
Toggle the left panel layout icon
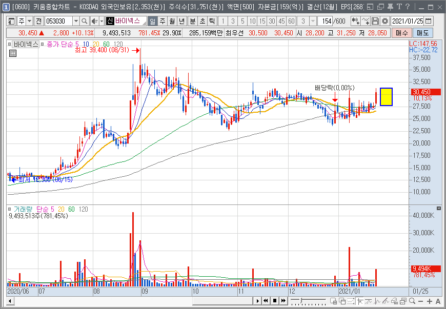click(x=11, y=21)
